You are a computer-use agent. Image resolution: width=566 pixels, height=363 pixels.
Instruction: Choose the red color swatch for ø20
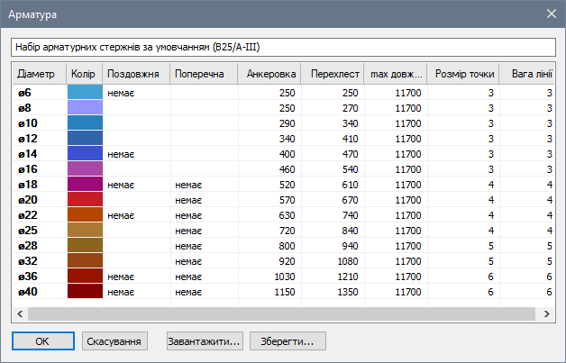(85, 199)
